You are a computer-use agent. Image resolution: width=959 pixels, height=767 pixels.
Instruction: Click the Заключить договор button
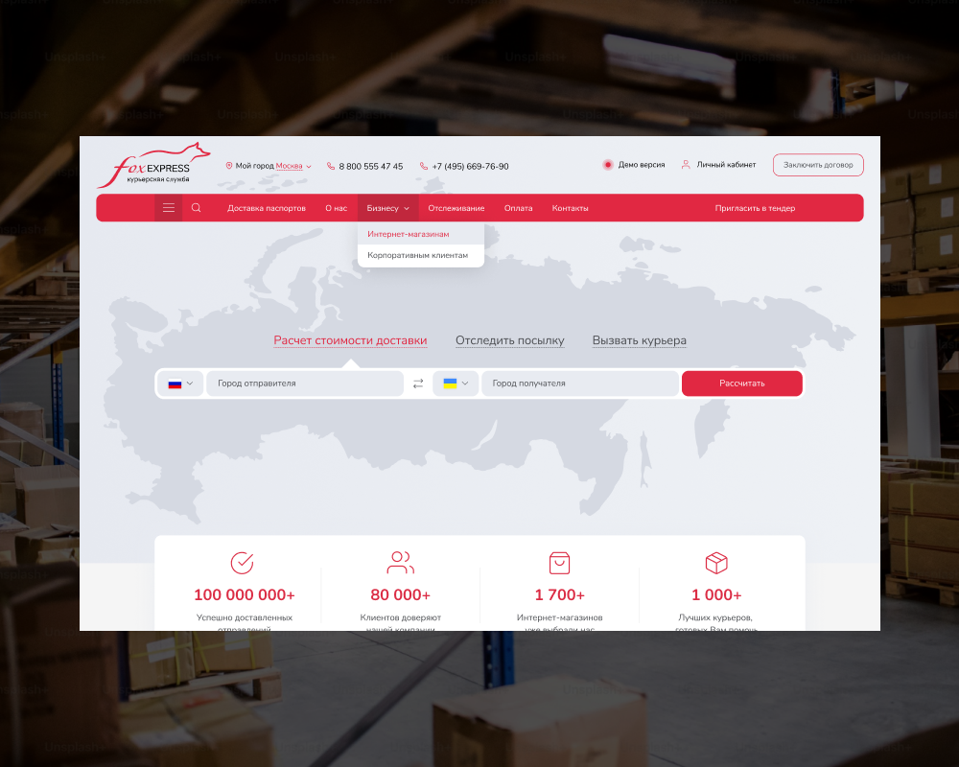tap(818, 165)
